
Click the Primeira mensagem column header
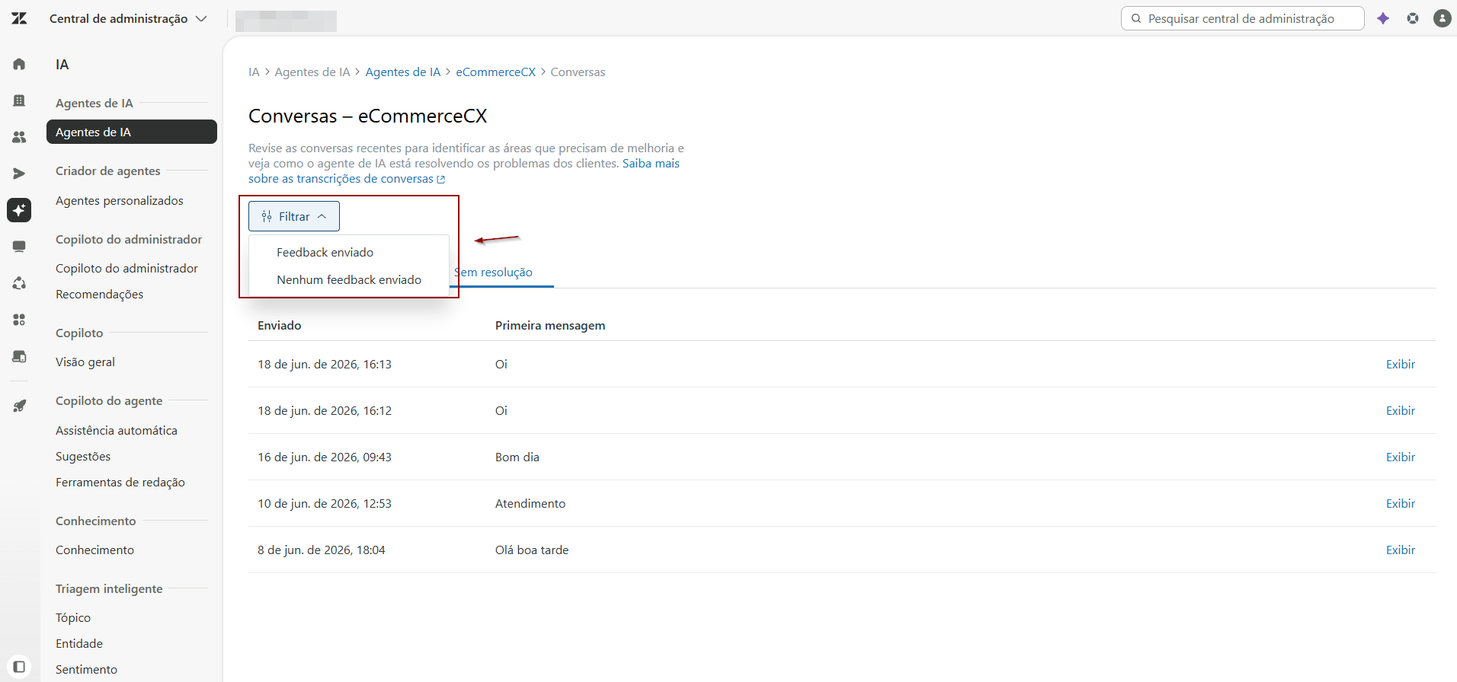coord(550,325)
